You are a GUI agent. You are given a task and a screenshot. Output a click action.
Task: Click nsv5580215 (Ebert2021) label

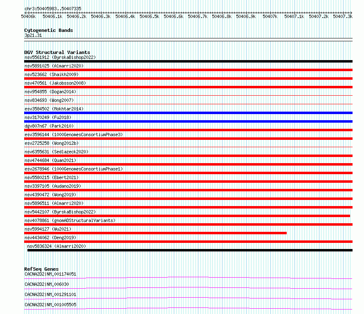52,177
